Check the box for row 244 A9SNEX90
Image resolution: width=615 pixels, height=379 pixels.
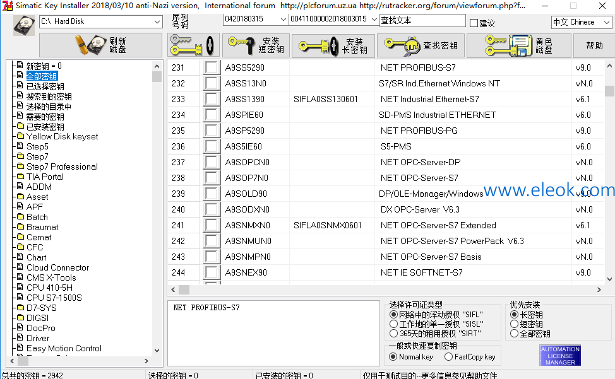[x=211, y=272]
